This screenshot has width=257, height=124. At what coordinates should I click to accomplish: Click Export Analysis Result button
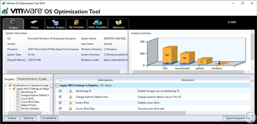pyautogui.click(x=238, y=118)
